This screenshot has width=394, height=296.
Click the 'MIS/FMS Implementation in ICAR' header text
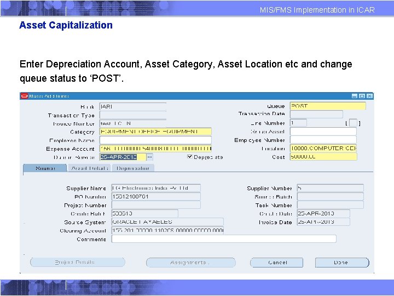pos(317,10)
